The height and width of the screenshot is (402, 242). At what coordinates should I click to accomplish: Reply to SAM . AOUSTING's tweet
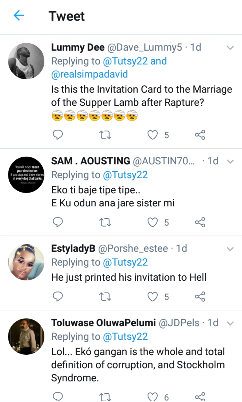(x=58, y=222)
